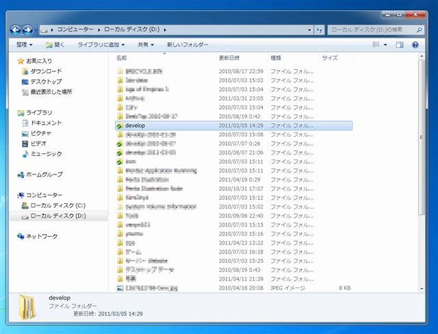Open ローカル ディスク (C:) in navigation pane

tap(57, 205)
